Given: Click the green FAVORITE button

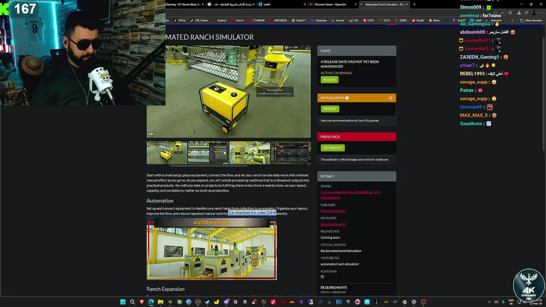Looking at the screenshot, I should point(330,109).
